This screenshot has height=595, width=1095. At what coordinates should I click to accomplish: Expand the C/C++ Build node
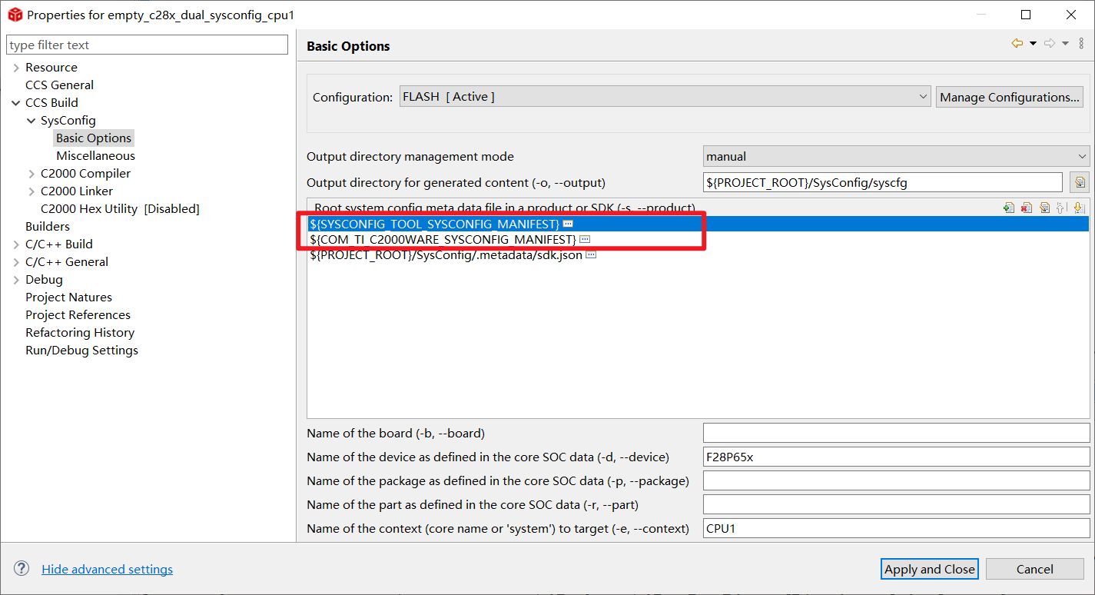click(x=16, y=244)
